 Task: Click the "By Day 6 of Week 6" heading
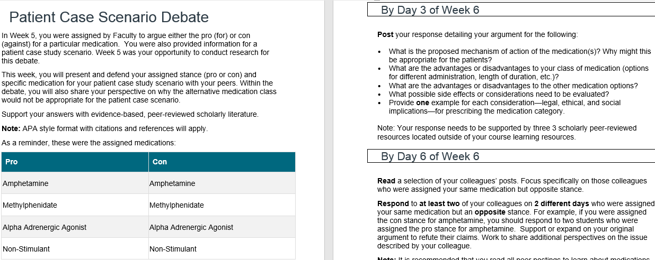(430, 156)
